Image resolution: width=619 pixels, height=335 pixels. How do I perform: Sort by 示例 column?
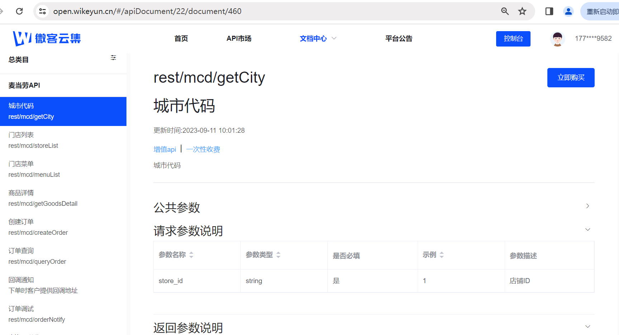tap(442, 255)
